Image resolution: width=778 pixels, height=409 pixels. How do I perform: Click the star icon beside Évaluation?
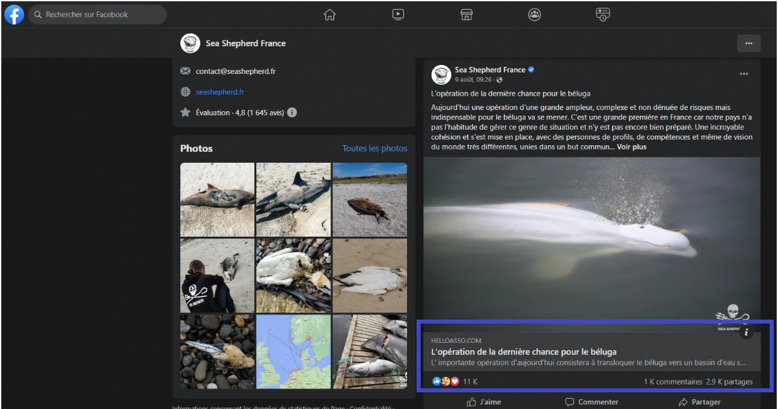point(185,113)
